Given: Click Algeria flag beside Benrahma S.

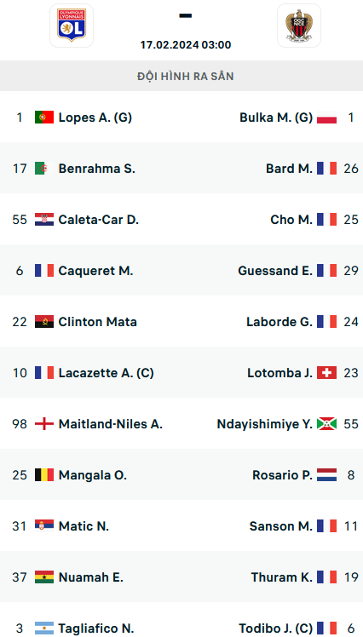Looking at the screenshot, I should pos(44,168).
